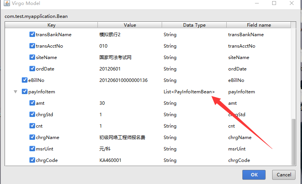Viewport: 302px width, 184px height.
Task: Close the Virgo Model window
Action: pos(292,3)
